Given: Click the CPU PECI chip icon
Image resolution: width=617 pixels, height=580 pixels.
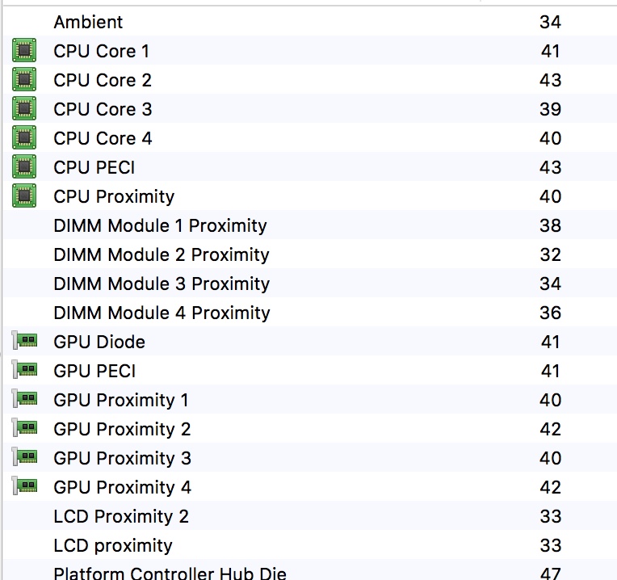Looking at the screenshot, I should tap(24, 167).
